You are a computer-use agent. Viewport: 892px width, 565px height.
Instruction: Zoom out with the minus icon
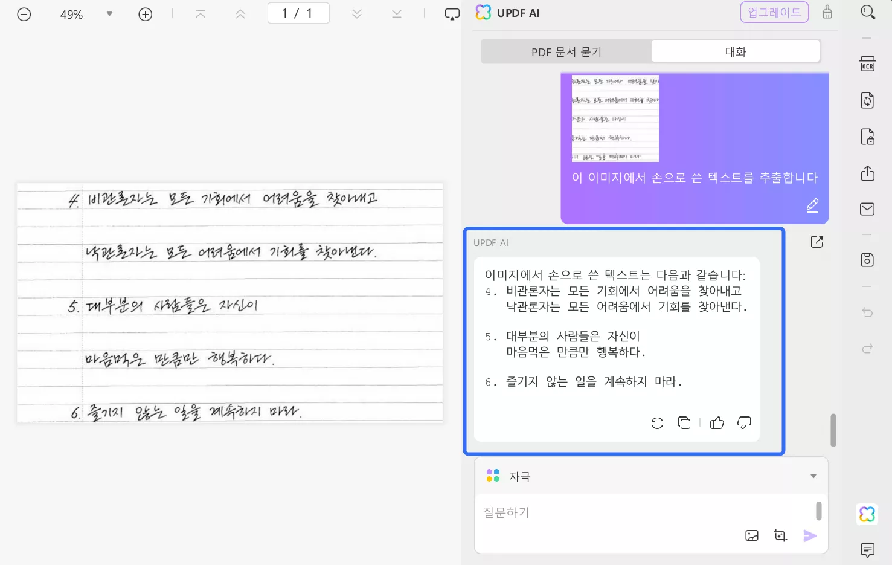24,14
